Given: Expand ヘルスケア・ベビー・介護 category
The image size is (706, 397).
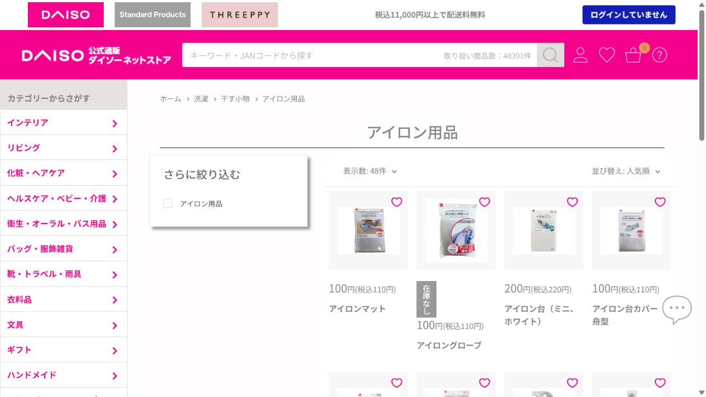Looking at the screenshot, I should pyautogui.click(x=64, y=198).
